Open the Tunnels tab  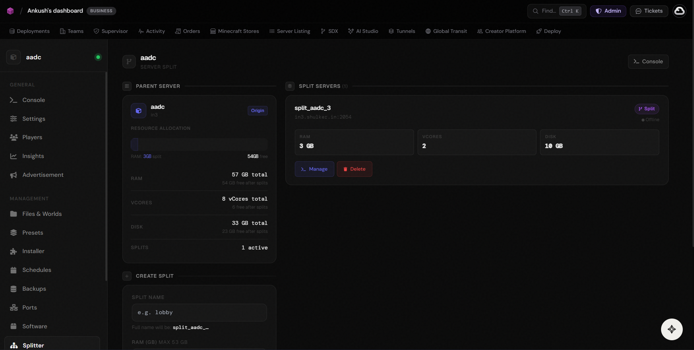(x=402, y=31)
